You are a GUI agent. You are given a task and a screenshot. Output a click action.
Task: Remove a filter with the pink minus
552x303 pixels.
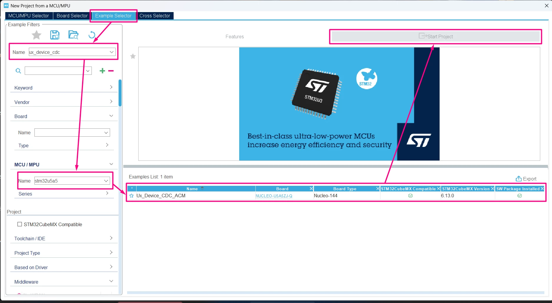tap(111, 71)
